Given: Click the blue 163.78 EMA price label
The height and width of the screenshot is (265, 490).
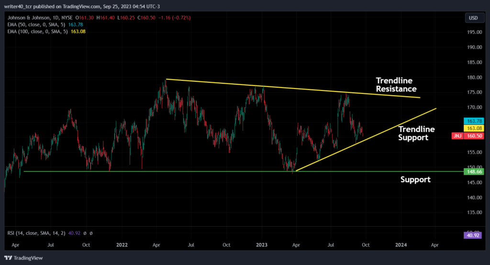Looking at the screenshot, I should pos(474,121).
